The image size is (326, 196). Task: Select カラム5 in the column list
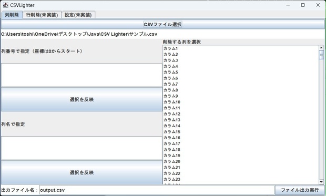pos(241,73)
